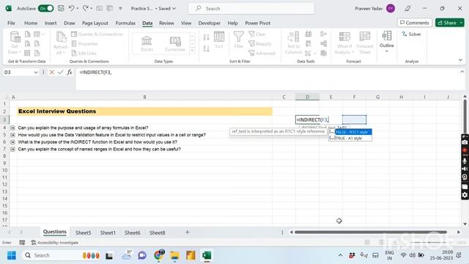Click the Undo arrow icon
469x264 pixels.
pyautogui.click(x=71, y=8)
